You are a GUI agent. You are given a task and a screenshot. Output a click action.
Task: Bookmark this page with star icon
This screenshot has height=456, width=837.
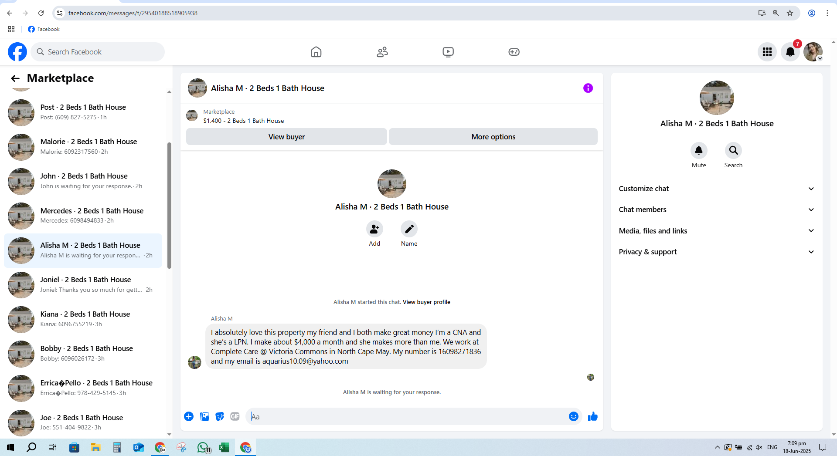click(x=790, y=13)
